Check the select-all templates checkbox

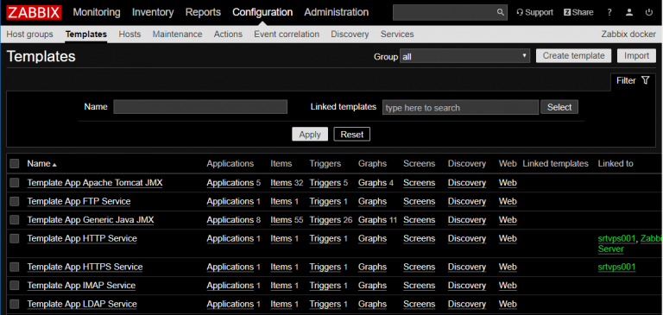[15, 164]
